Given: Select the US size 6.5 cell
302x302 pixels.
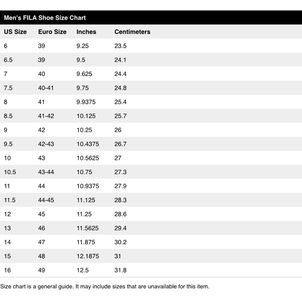Looking at the screenshot, I should pyautogui.click(x=8, y=60).
